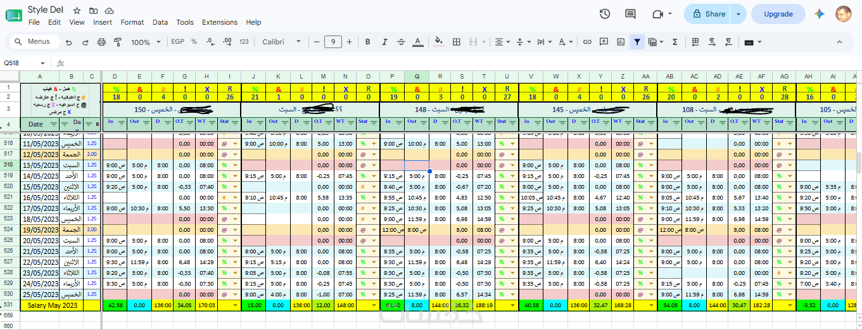Toggle italic formatting

pyautogui.click(x=384, y=42)
